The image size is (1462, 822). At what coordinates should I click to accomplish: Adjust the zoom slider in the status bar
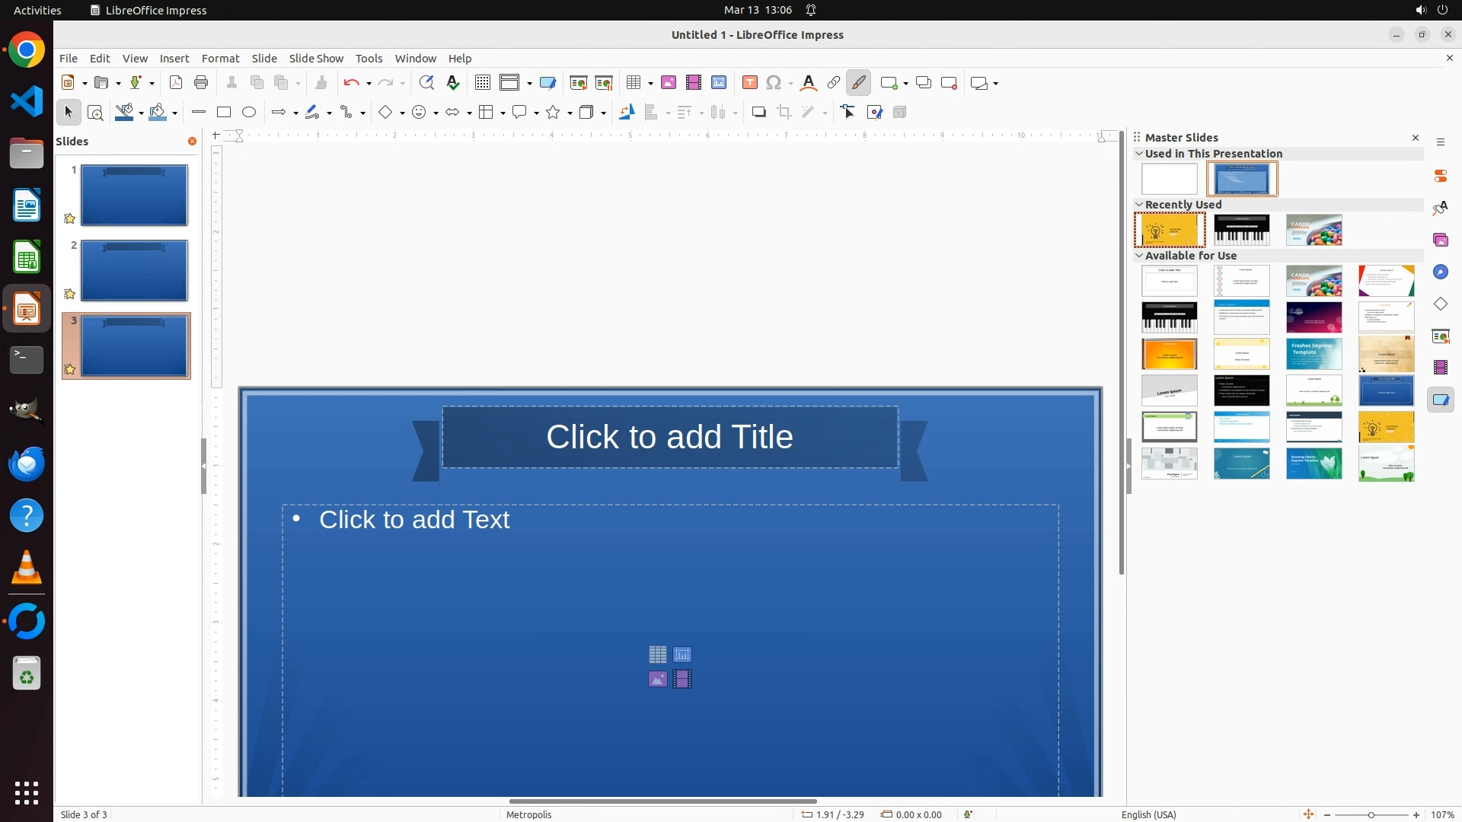pos(1371,815)
